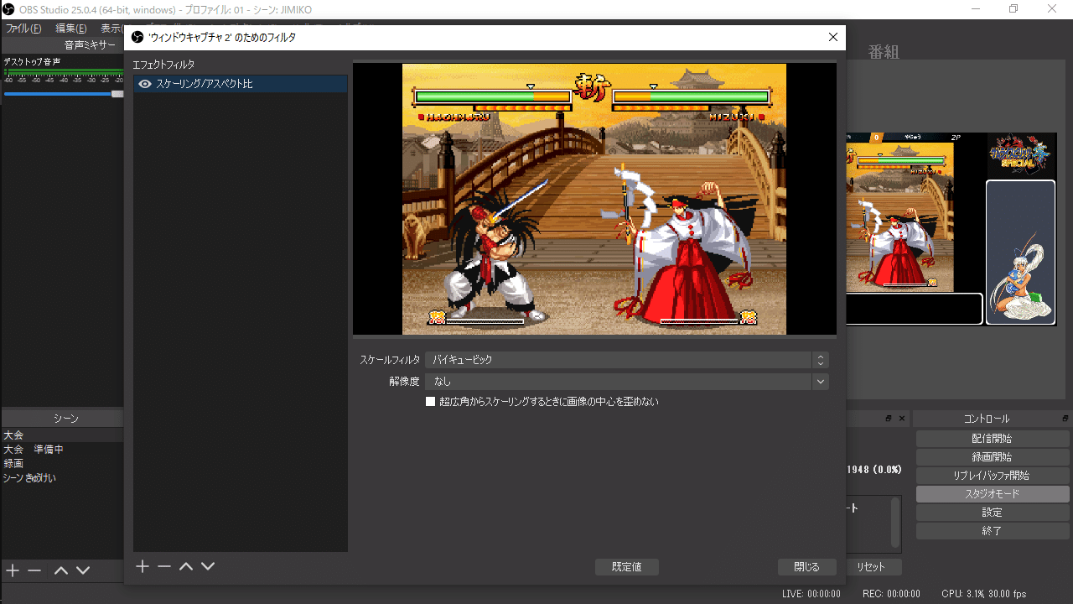Click the CPU usage status text
This screenshot has height=604, width=1073.
click(983, 594)
